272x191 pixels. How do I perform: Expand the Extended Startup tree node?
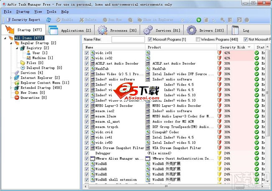coord(11,88)
